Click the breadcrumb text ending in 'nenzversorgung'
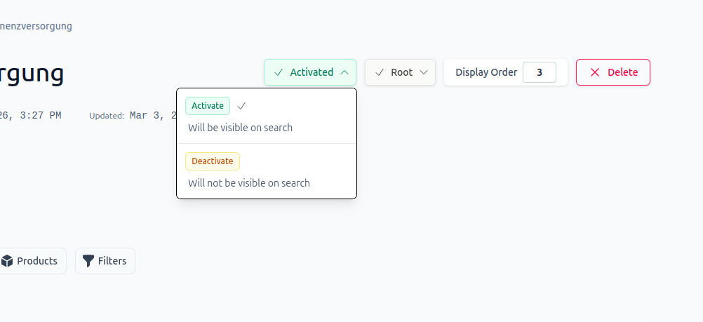 [36, 26]
